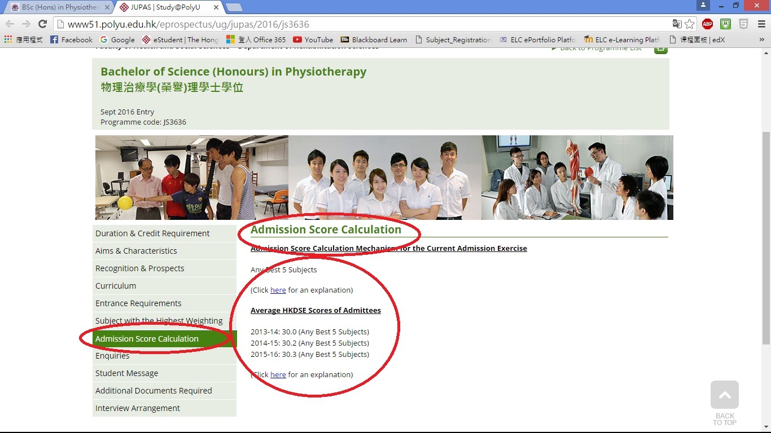Open Interview Arrangement section
This screenshot has height=433, width=771.
pyautogui.click(x=164, y=408)
